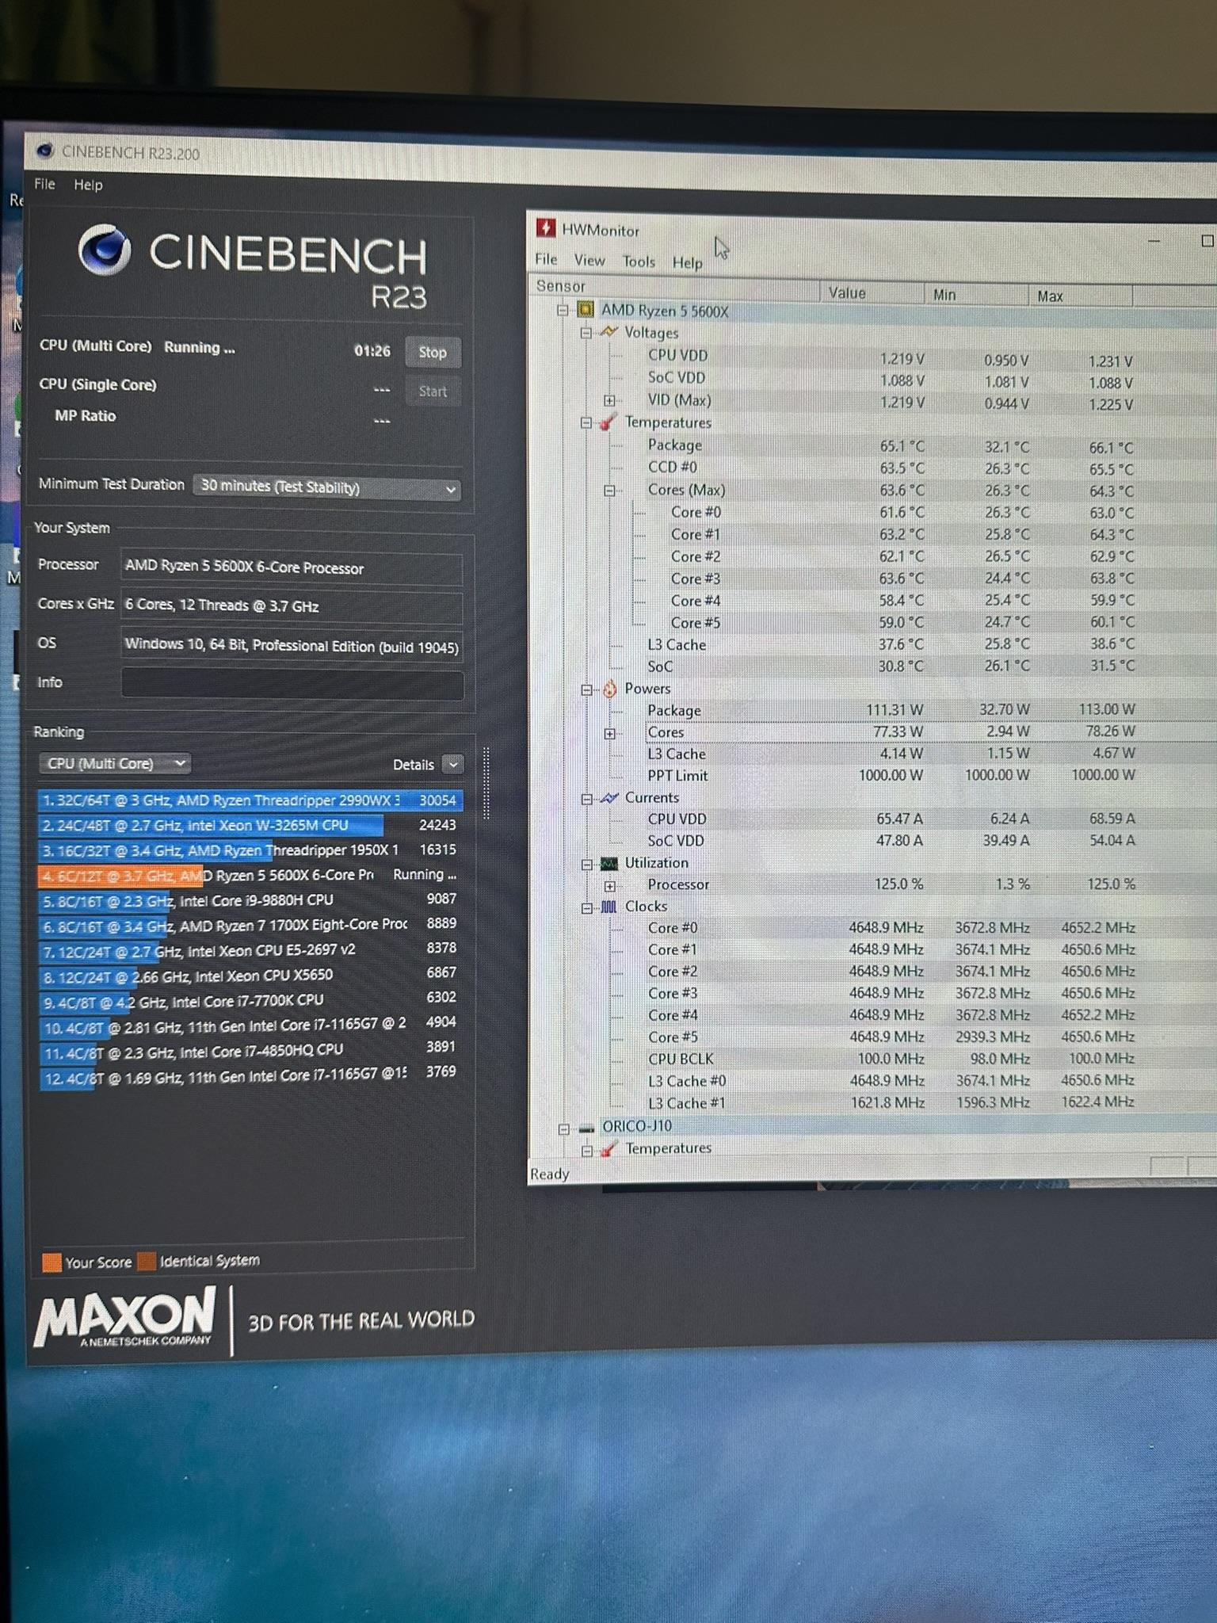Click the Cinebench sphere logo
The height and width of the screenshot is (1623, 1217).
pos(105,249)
